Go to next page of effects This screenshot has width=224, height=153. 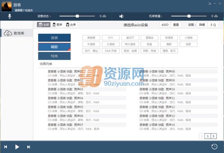pos(214,136)
